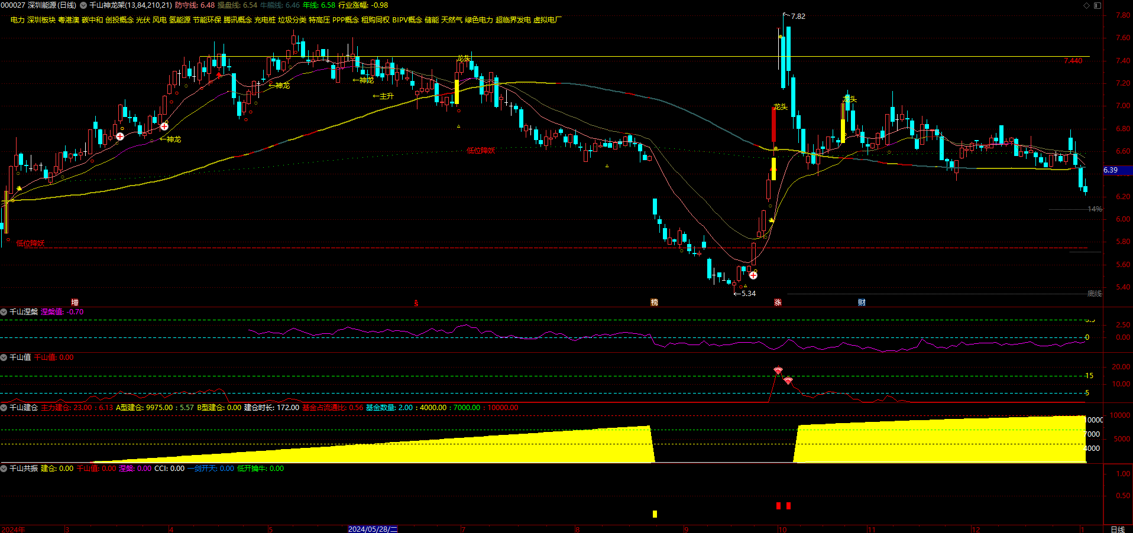The width and height of the screenshot is (1133, 533).
Task: Click the 年线: 6.58 value
Action: (319, 5)
